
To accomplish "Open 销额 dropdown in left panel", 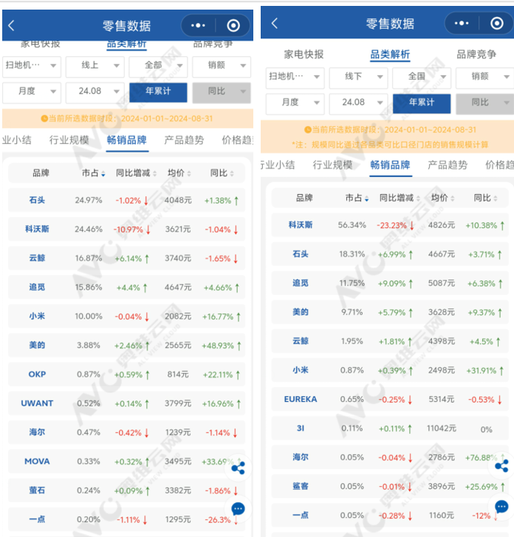I will point(222,66).
